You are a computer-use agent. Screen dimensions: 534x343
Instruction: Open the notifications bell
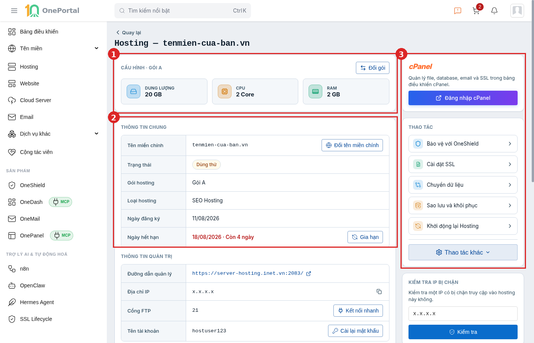pyautogui.click(x=494, y=11)
